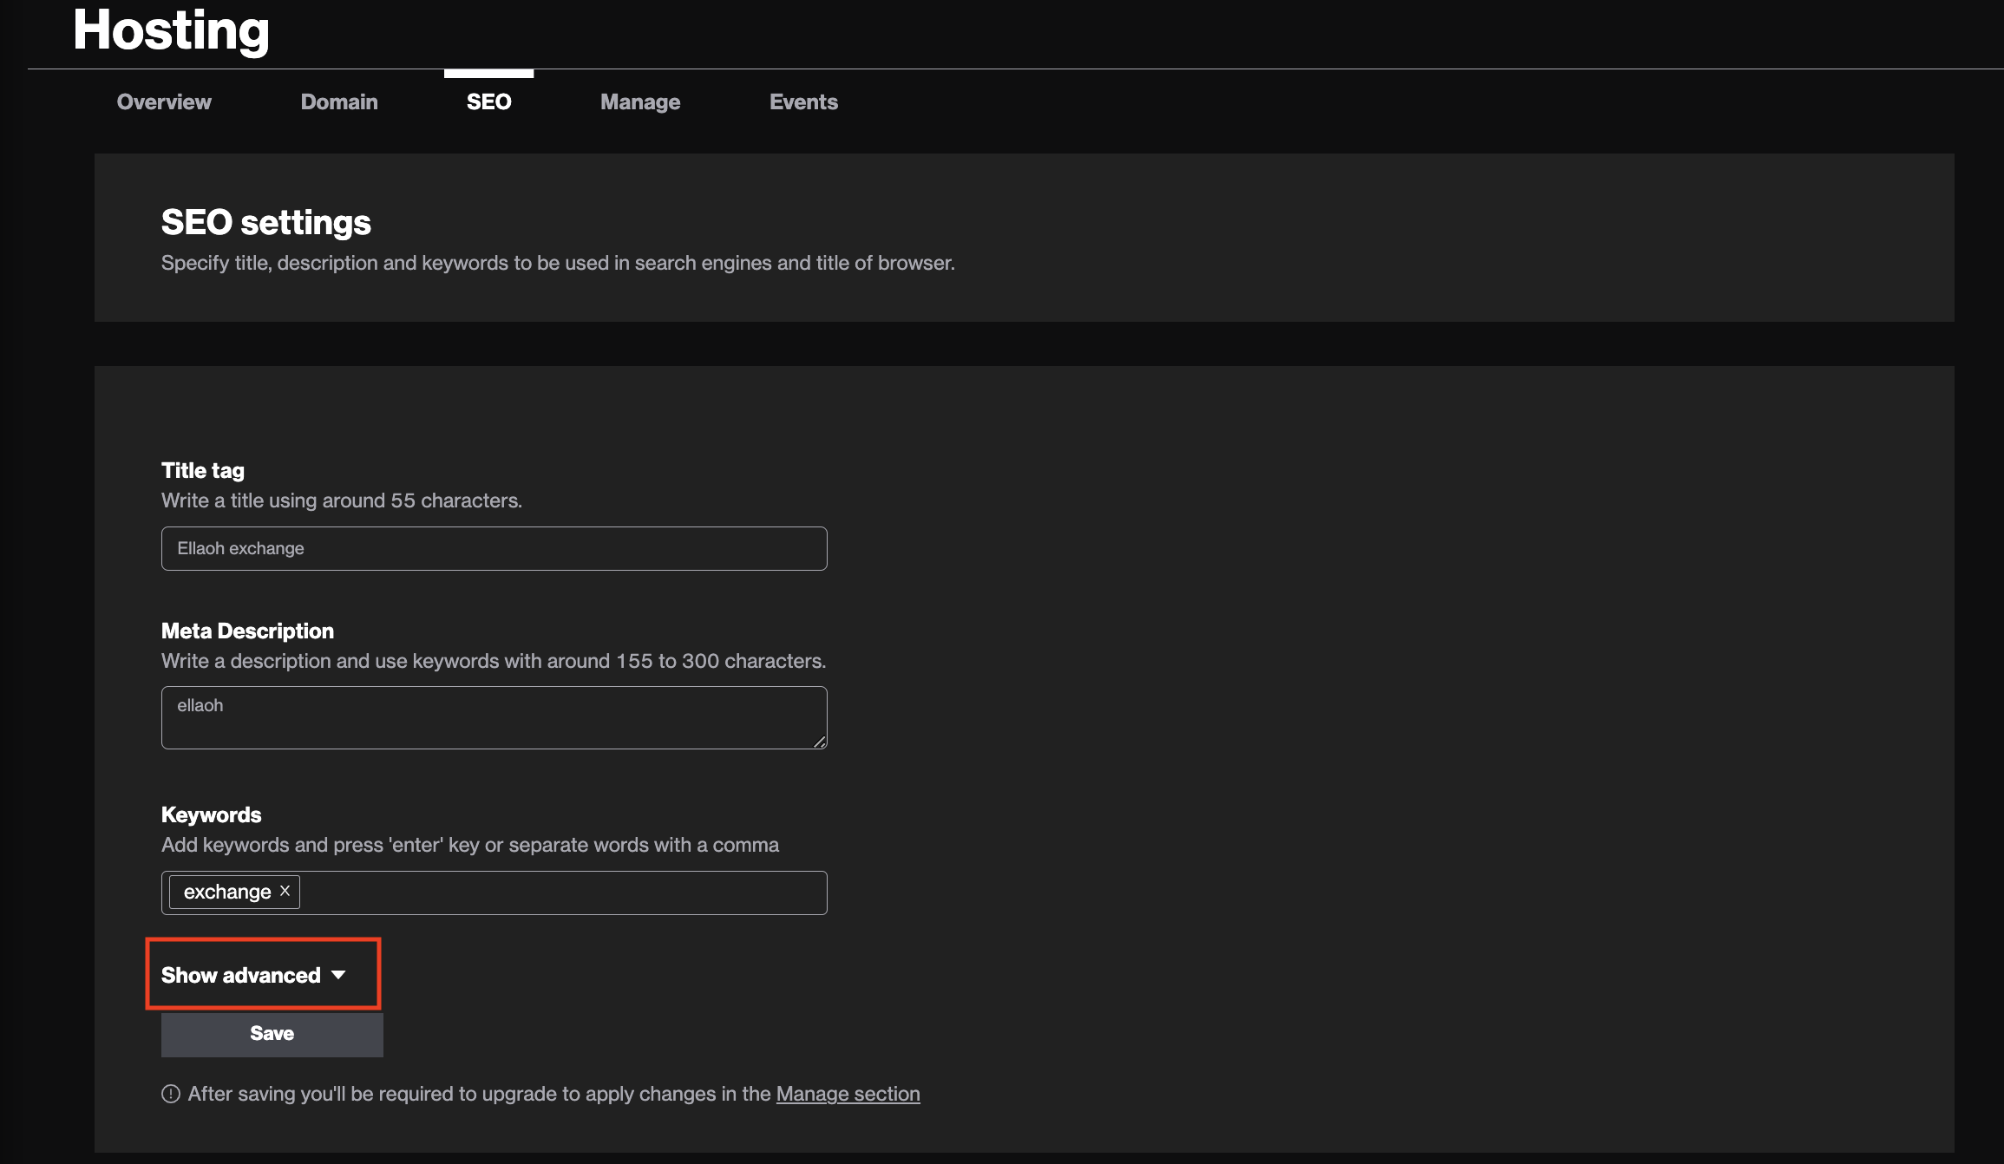This screenshot has width=2004, height=1164.
Task: Remove the exchange keyword with its X
Action: [285, 891]
